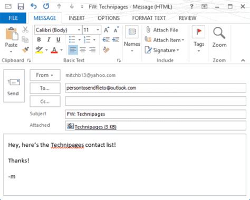Align text left

pyautogui.click(x=73, y=50)
